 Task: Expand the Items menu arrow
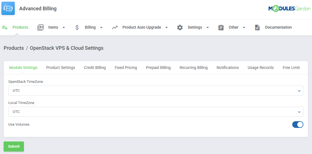coord(64,28)
